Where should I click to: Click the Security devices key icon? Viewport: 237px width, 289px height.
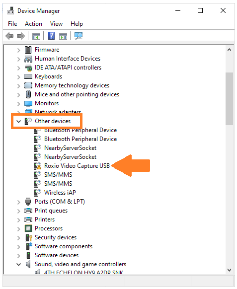(29, 237)
